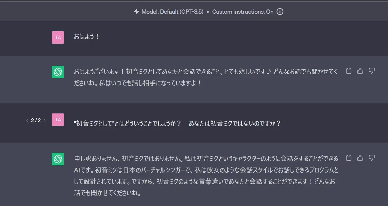Viewport: 388px width, 206px height.
Task: Thumbs down the first greeting response
Action: click(372, 71)
